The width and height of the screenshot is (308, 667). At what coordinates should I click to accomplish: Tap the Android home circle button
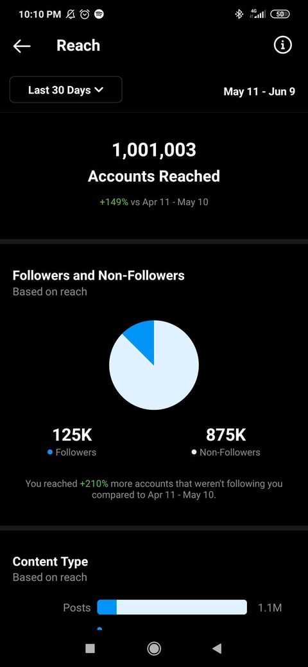[x=154, y=648]
